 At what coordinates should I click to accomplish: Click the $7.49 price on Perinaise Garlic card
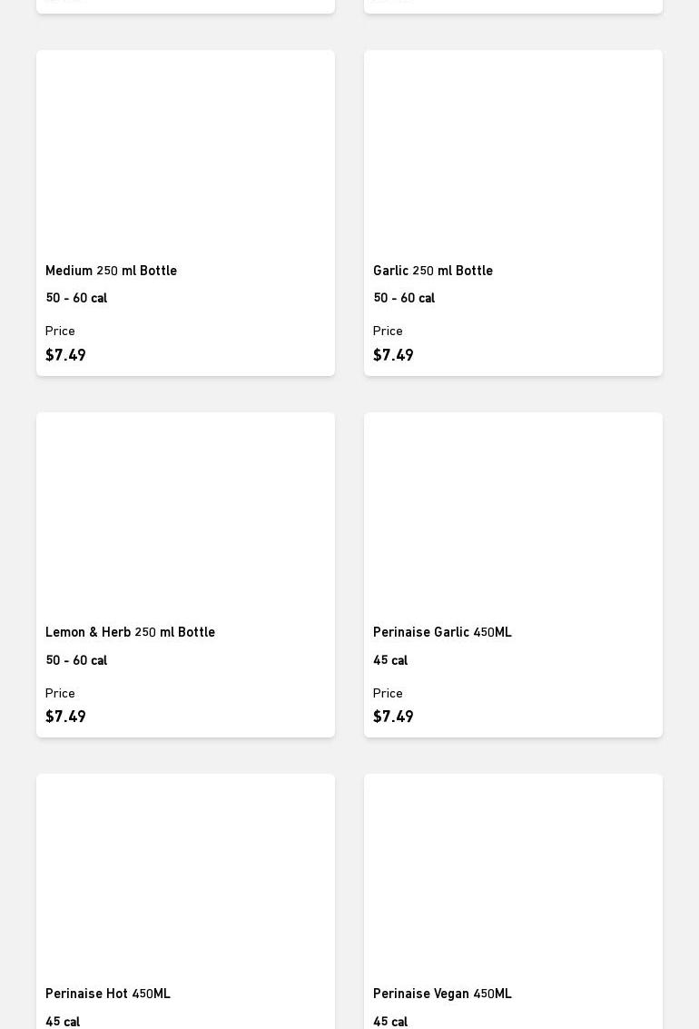393,717
